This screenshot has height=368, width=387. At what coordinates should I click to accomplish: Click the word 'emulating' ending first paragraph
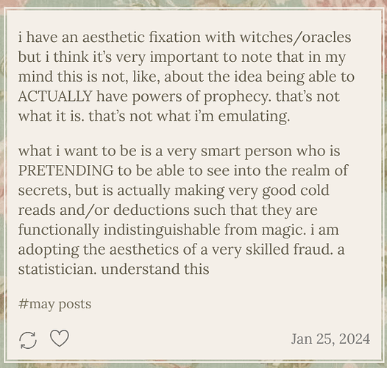coord(254,117)
